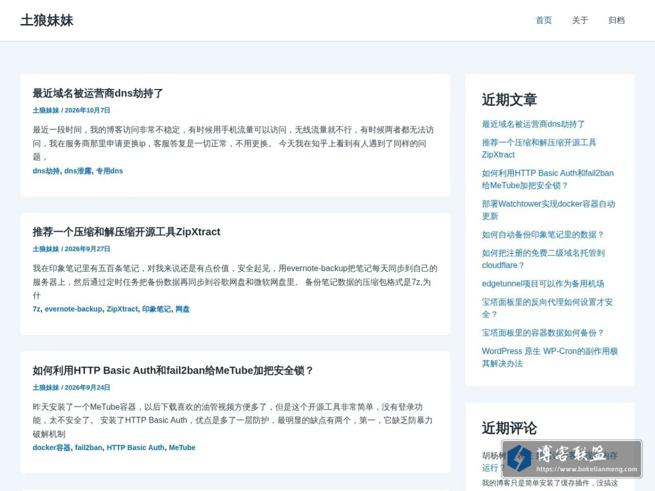Click the ZipXtract post excerpt text
The height and width of the screenshot is (491, 655).
point(235,282)
